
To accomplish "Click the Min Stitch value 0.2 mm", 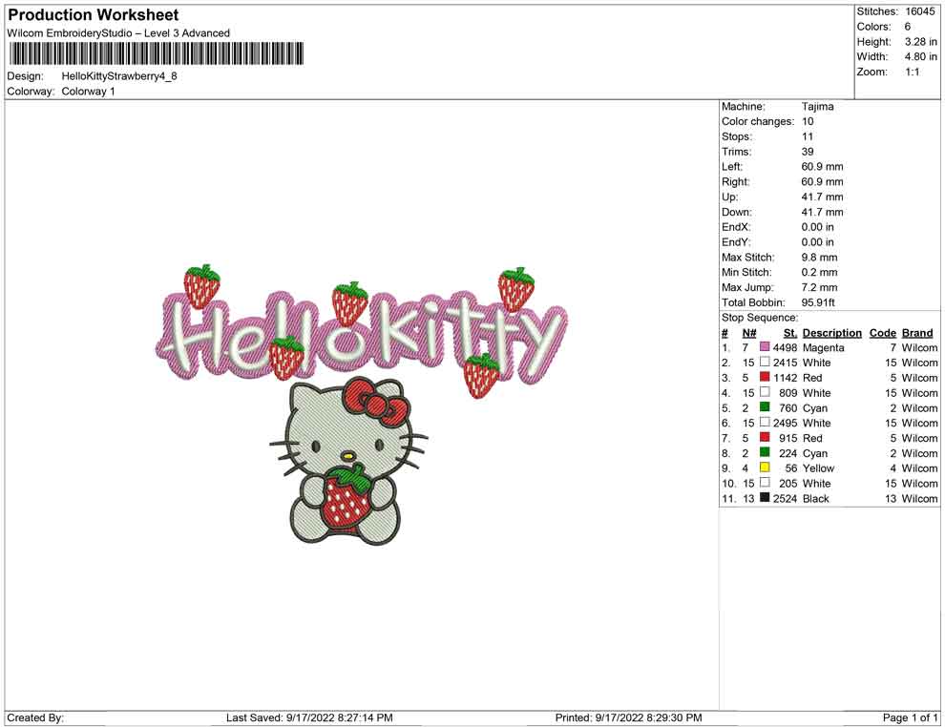I will pos(820,272).
